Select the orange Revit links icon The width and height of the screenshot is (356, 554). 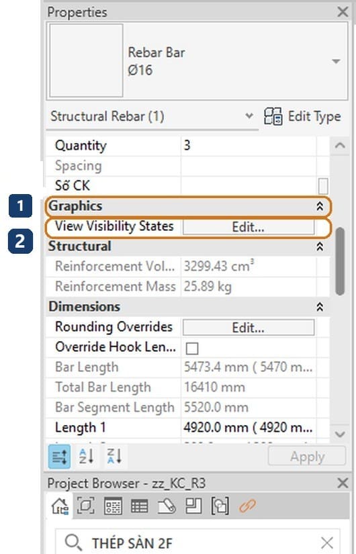[x=247, y=506]
